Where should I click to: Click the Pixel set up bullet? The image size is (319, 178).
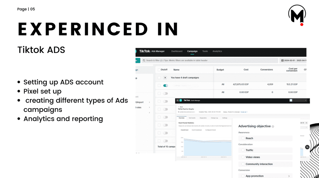[42, 91]
